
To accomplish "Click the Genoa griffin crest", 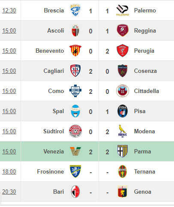I will (x=123, y=192).
